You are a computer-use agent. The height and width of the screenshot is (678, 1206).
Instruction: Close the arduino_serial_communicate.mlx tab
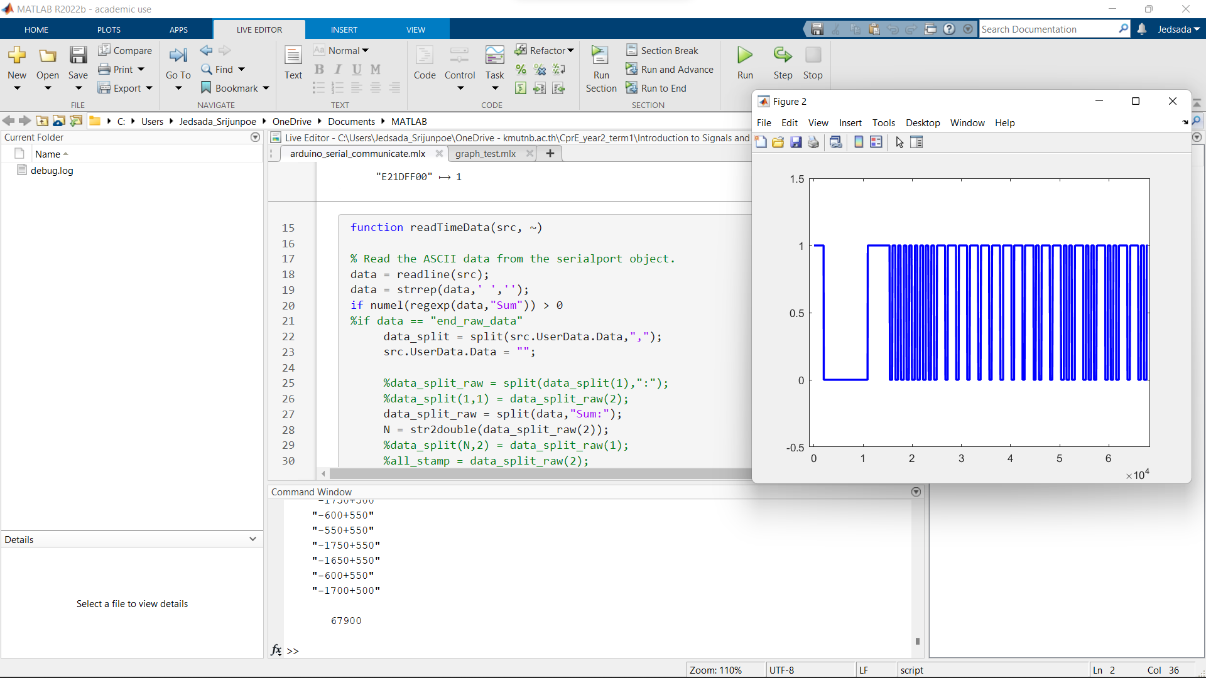(x=439, y=154)
